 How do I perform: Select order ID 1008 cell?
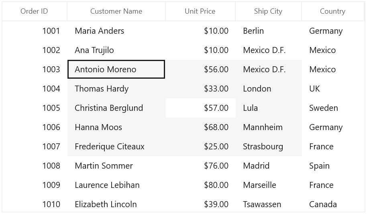coord(35,166)
